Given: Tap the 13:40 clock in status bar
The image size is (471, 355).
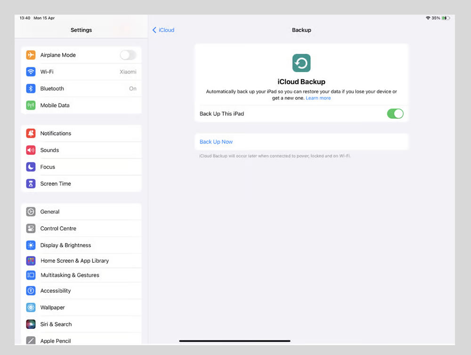Looking at the screenshot, I should [x=25, y=18].
